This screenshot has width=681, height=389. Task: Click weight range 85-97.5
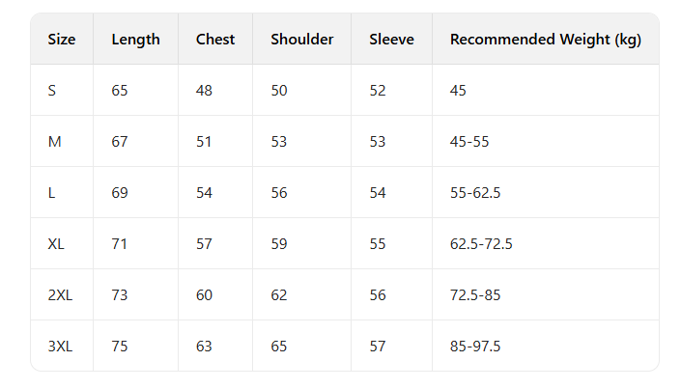(x=475, y=347)
